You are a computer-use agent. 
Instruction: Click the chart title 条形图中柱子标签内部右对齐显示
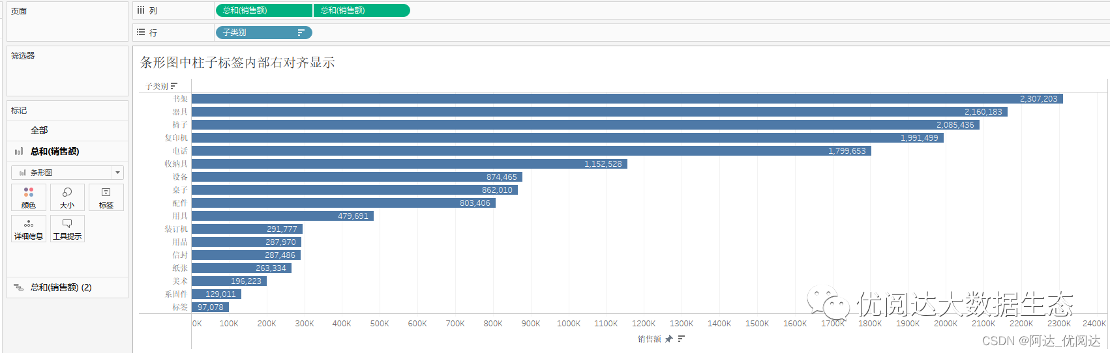pos(238,63)
